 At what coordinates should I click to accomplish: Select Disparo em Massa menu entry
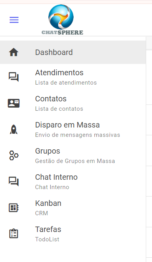tap(73, 129)
